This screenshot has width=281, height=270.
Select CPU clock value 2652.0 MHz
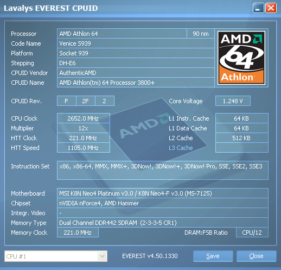tap(84, 118)
